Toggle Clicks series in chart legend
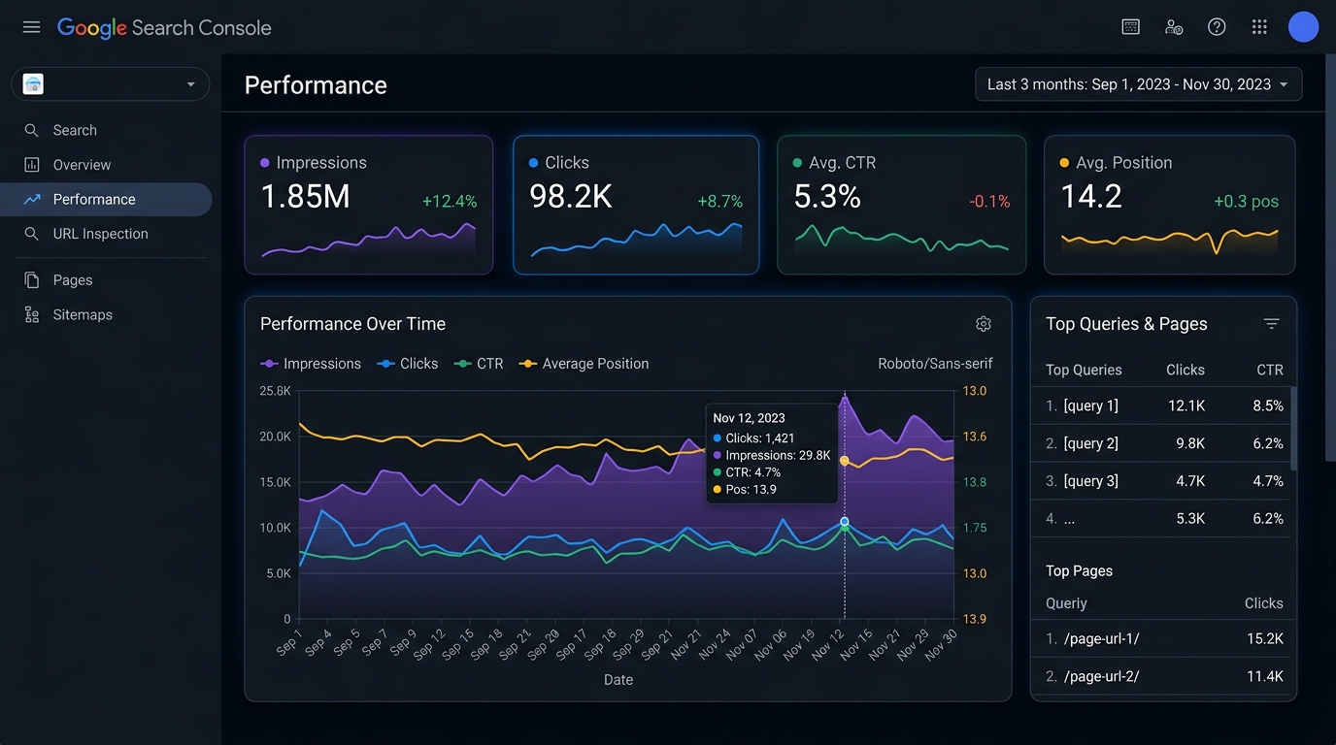The image size is (1336, 745). pyautogui.click(x=408, y=364)
